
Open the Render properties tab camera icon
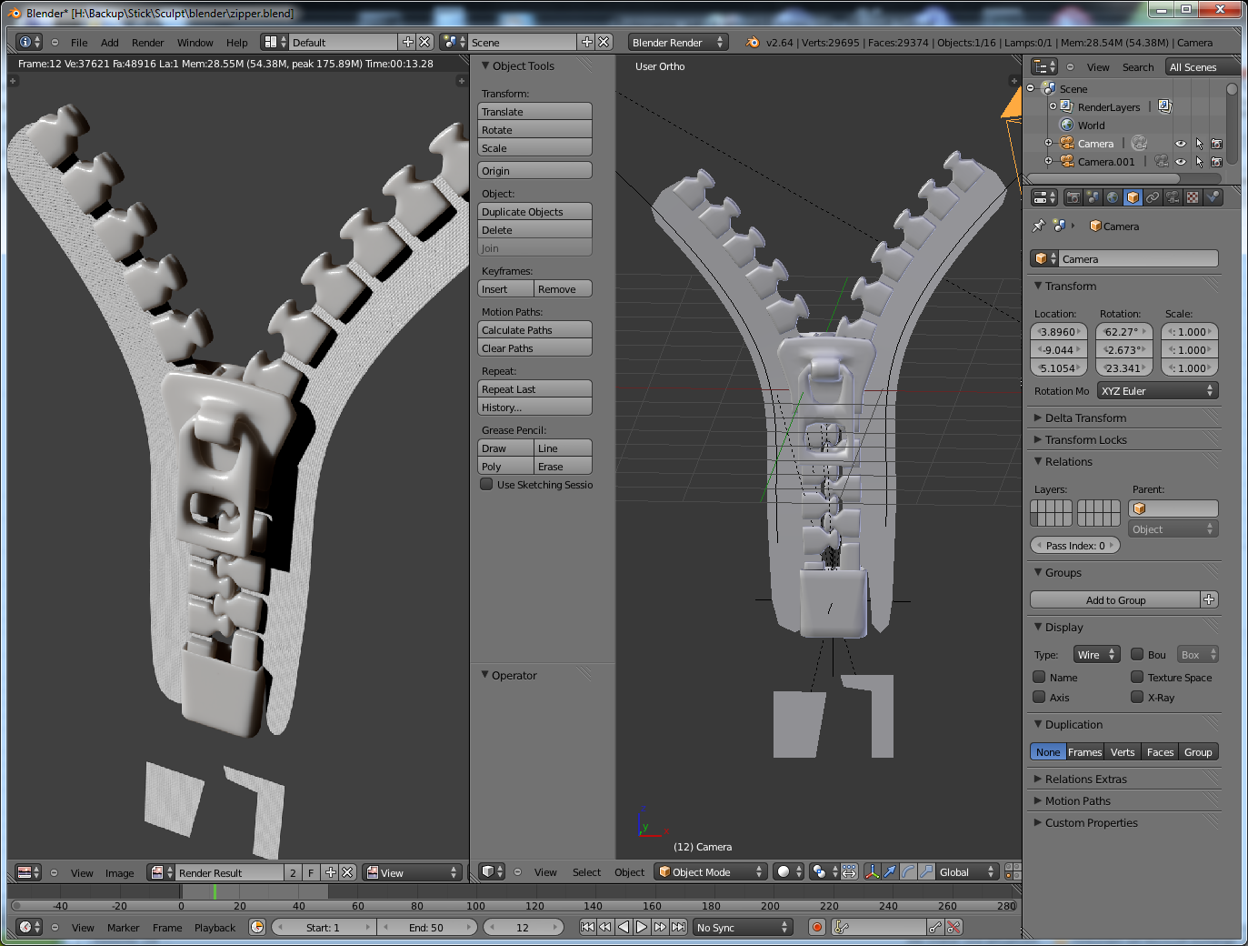[1073, 197]
